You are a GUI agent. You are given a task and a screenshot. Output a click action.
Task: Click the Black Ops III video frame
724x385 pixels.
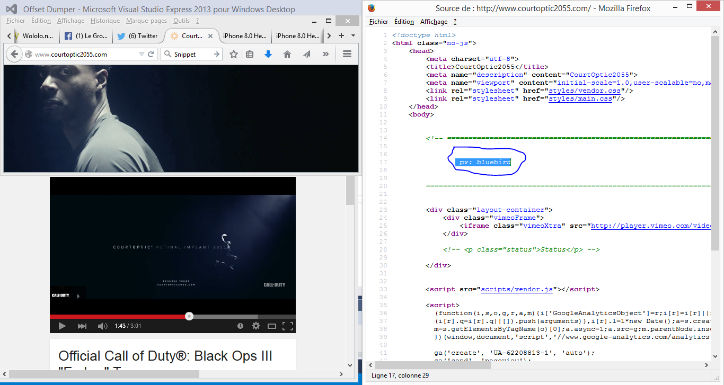click(x=173, y=247)
